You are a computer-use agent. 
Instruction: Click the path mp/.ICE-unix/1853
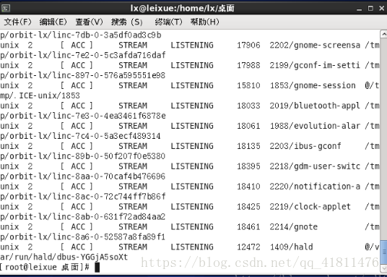coord(40,95)
